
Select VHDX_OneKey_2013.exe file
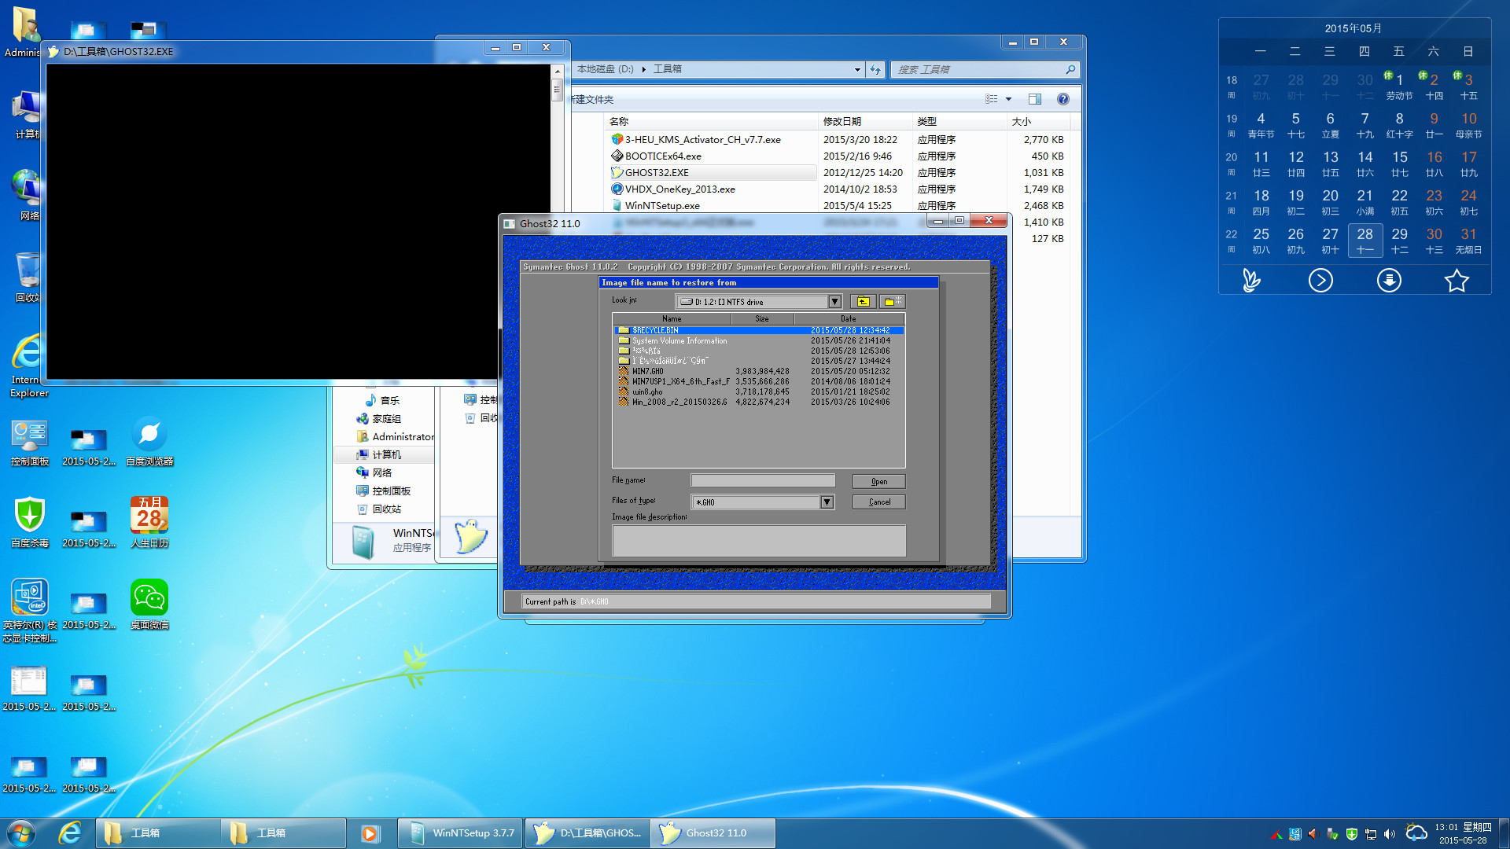[679, 189]
